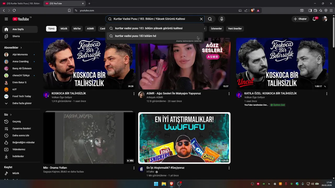The image size is (335, 188).
Task: Open more options for ASMR video
Action: pyautogui.click(x=229, y=94)
